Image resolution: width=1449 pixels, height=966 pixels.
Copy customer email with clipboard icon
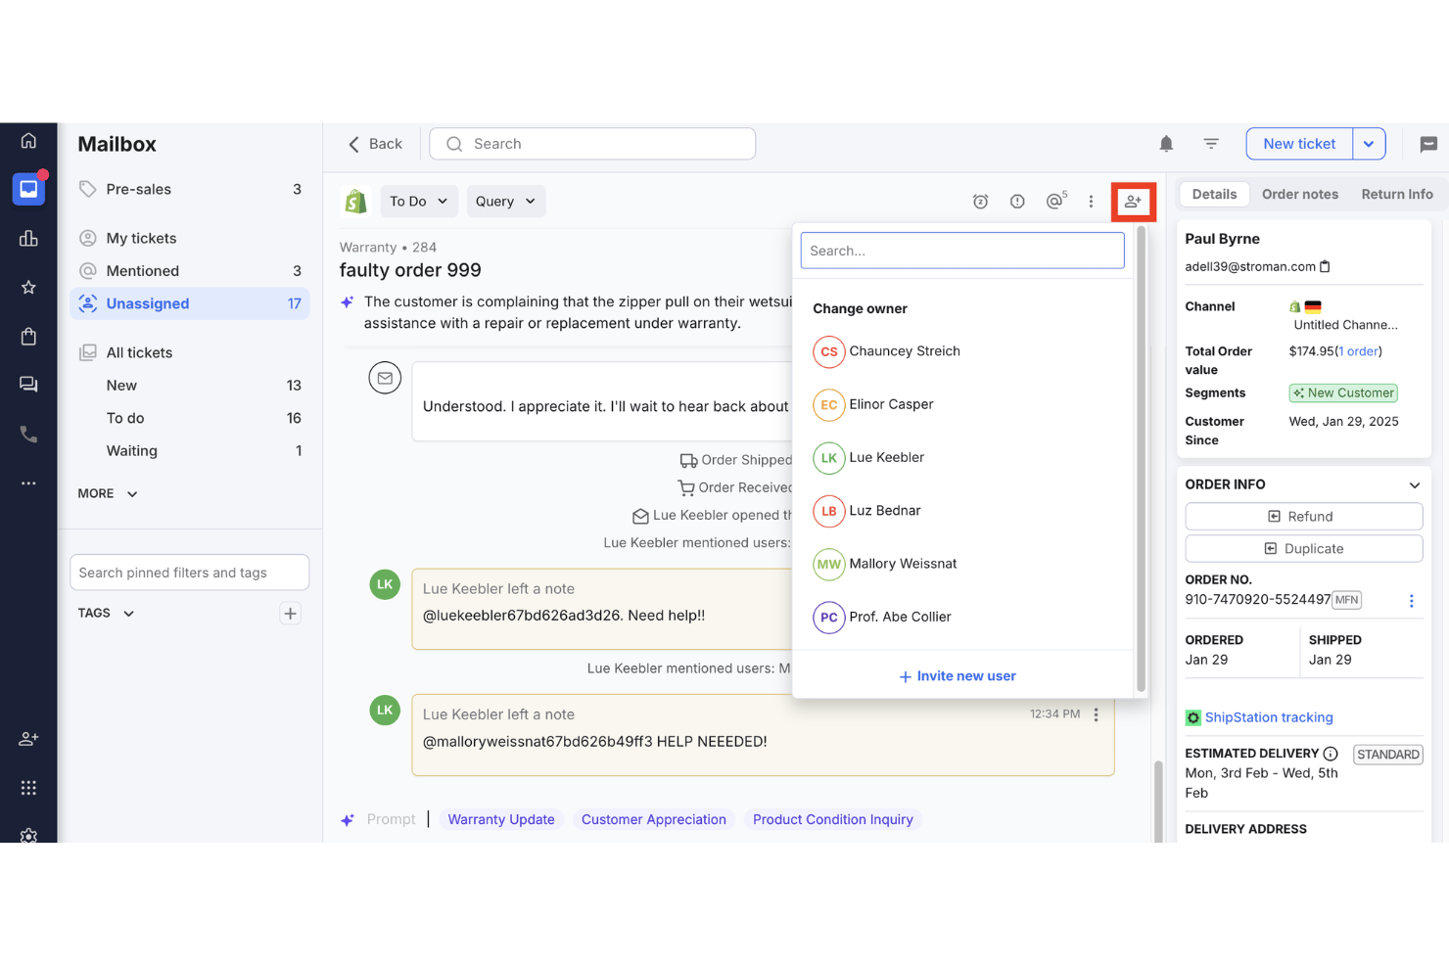pos(1325,266)
